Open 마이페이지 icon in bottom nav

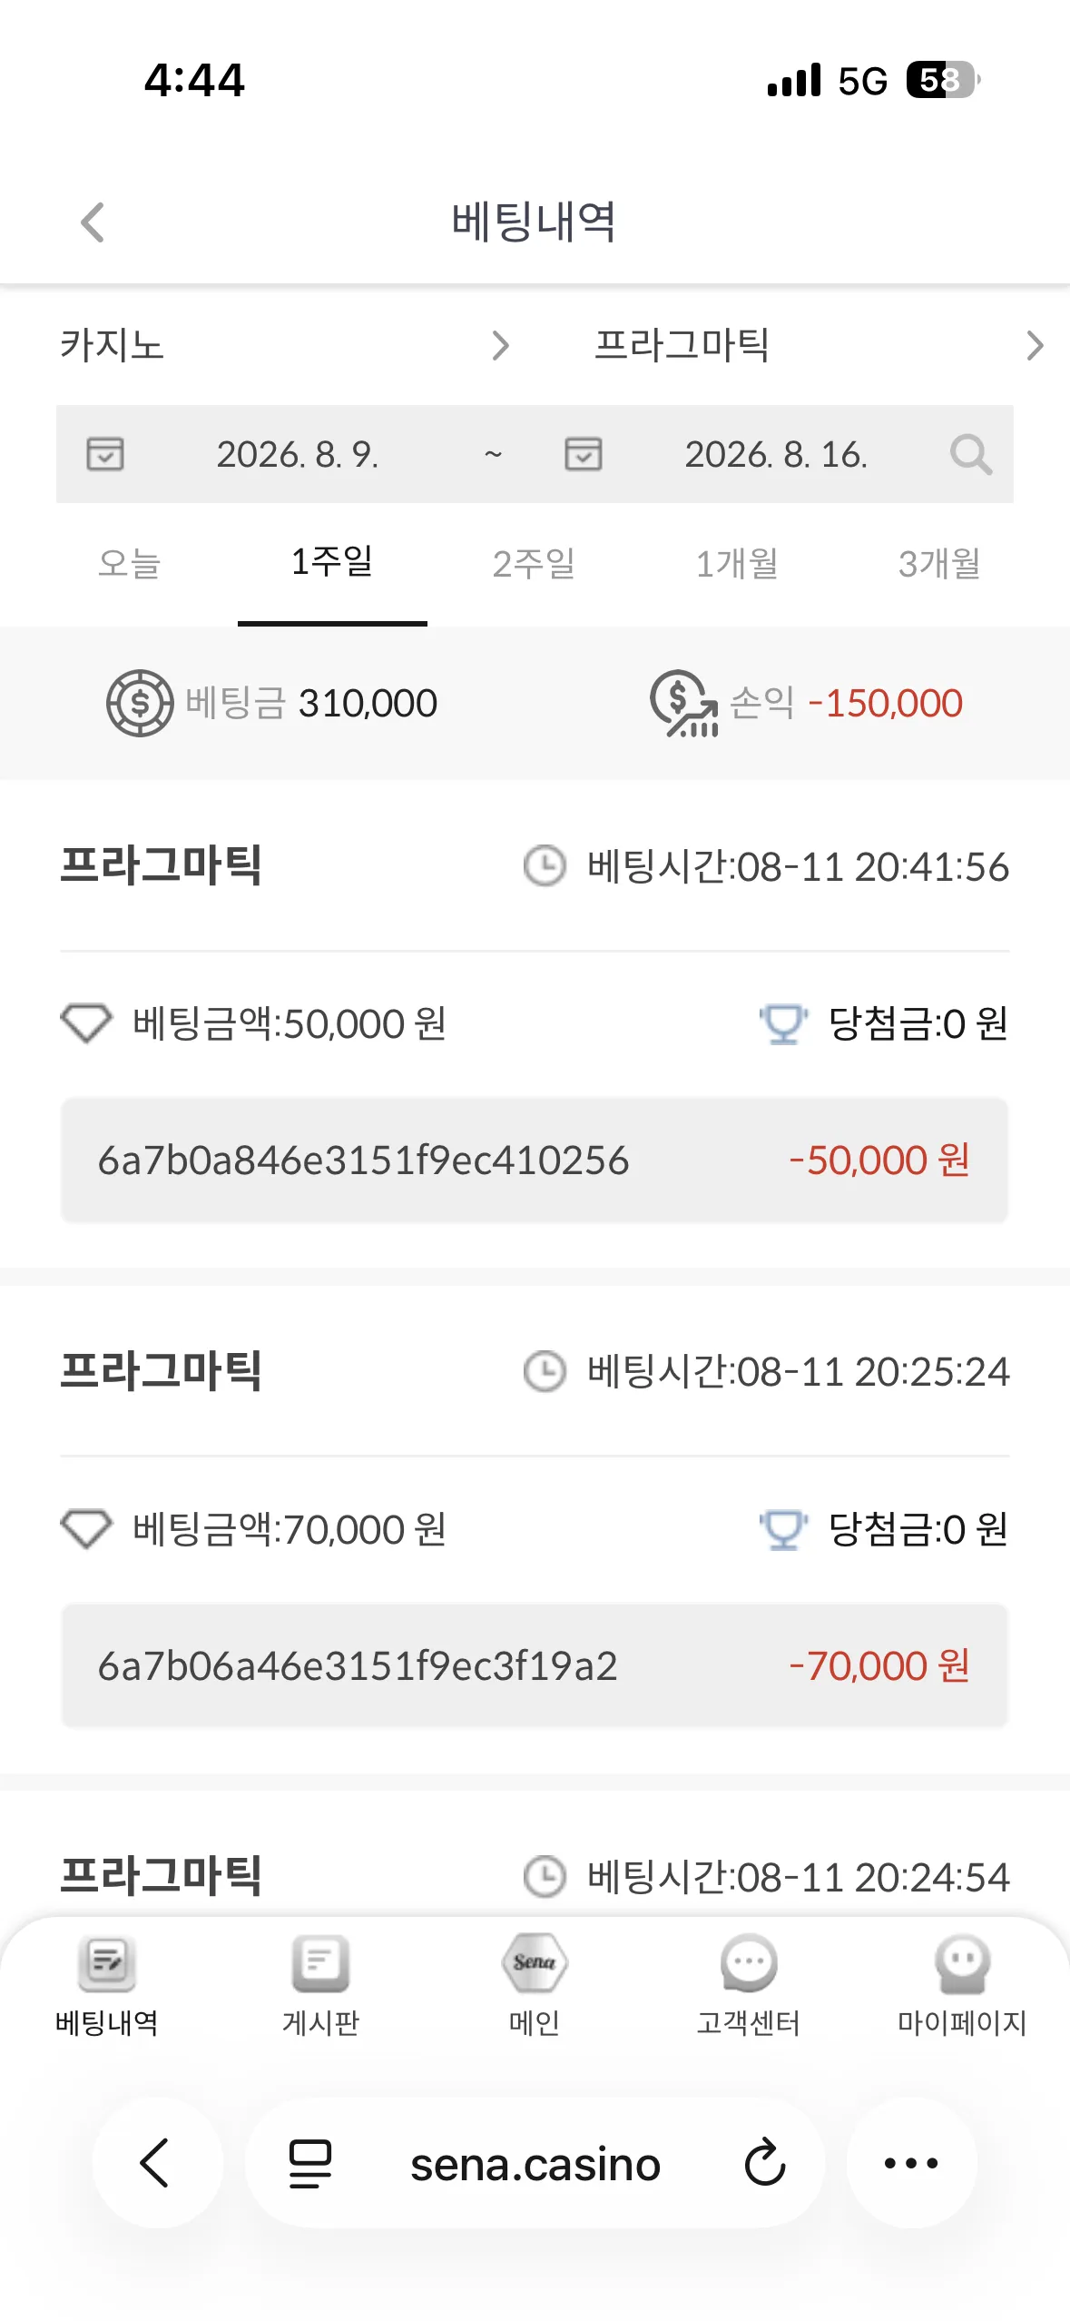[x=962, y=1962]
